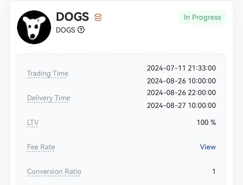Click the Delivery Time label
The image size is (243, 185).
pyautogui.click(x=48, y=98)
